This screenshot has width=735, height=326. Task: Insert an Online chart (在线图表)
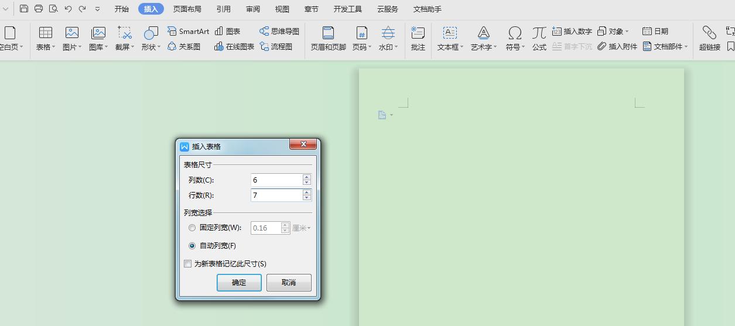(x=234, y=46)
